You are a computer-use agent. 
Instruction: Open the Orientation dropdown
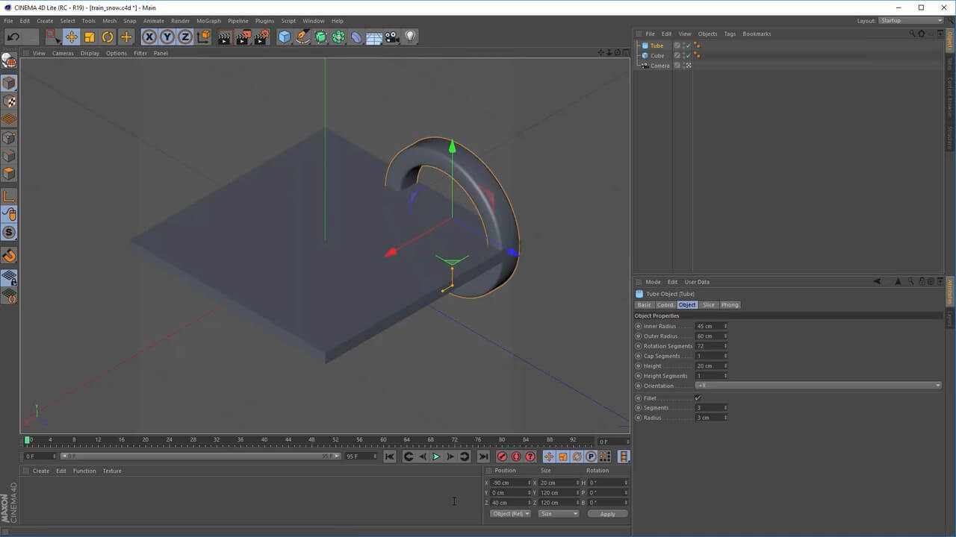818,386
